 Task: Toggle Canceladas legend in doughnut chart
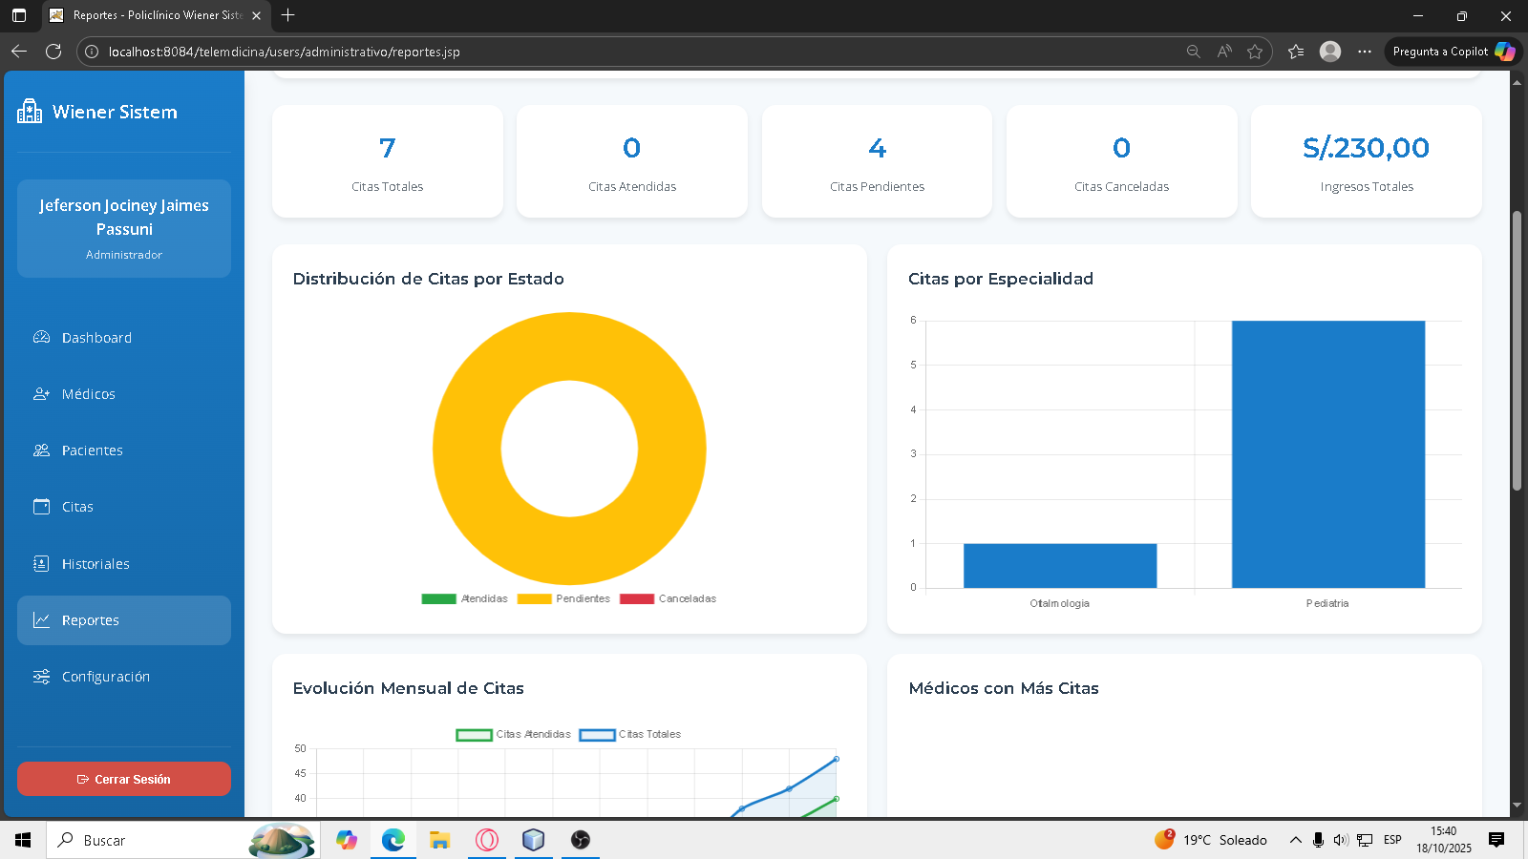pos(668,599)
